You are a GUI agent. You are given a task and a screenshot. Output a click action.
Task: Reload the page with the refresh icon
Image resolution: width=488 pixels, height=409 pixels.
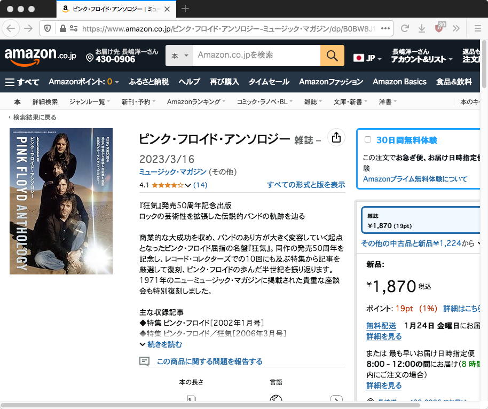pyautogui.click(x=405, y=29)
